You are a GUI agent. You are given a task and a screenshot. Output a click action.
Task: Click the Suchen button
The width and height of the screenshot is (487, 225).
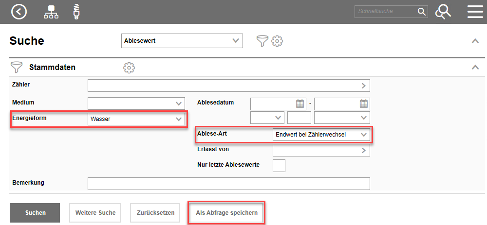tap(35, 213)
